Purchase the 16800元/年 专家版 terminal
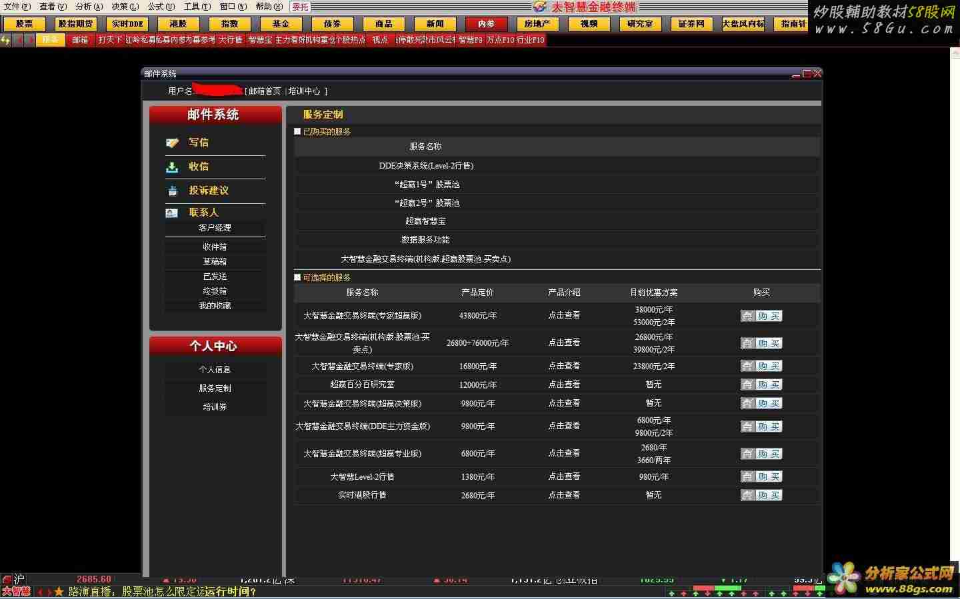Image resolution: width=960 pixels, height=599 pixels. pyautogui.click(x=761, y=366)
